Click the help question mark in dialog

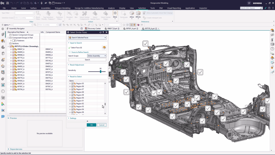pos(103,32)
